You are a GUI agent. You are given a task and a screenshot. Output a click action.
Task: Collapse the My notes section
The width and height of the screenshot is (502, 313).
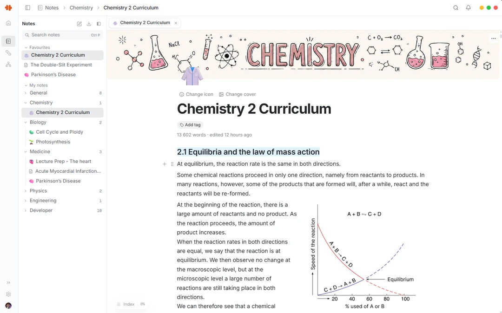tap(26, 85)
